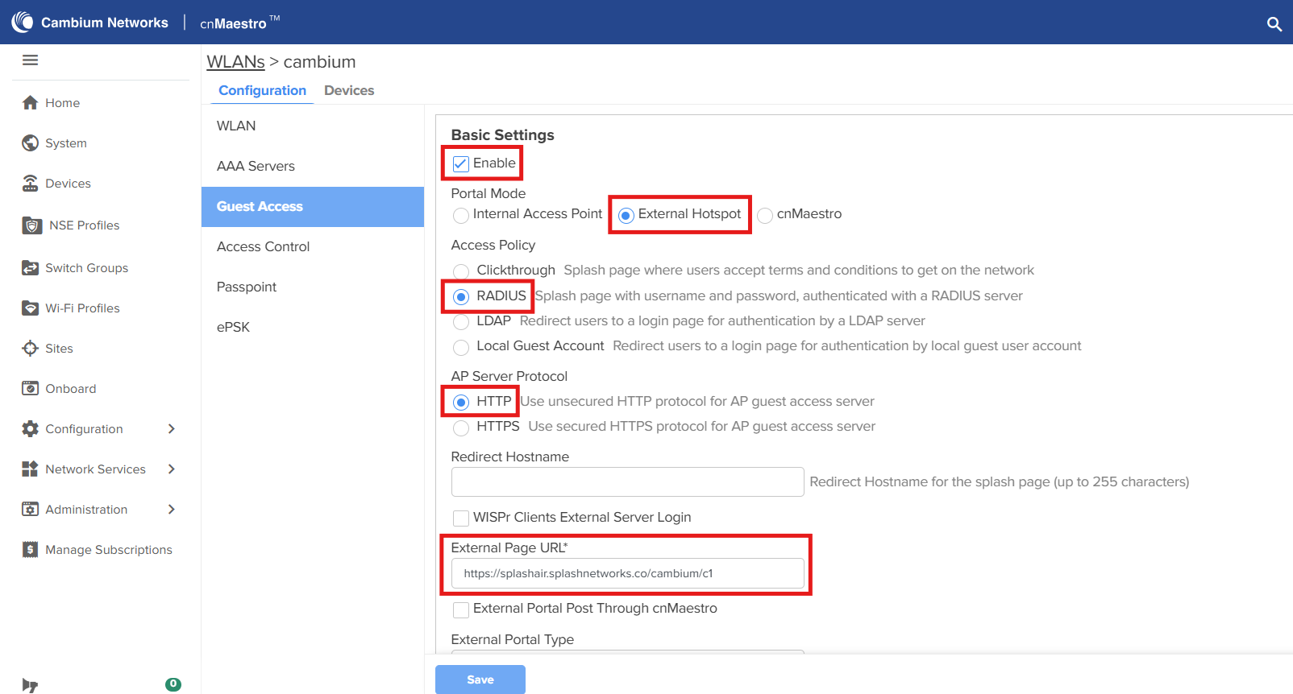This screenshot has width=1293, height=694.
Task: Click the Save button
Action: (x=480, y=680)
